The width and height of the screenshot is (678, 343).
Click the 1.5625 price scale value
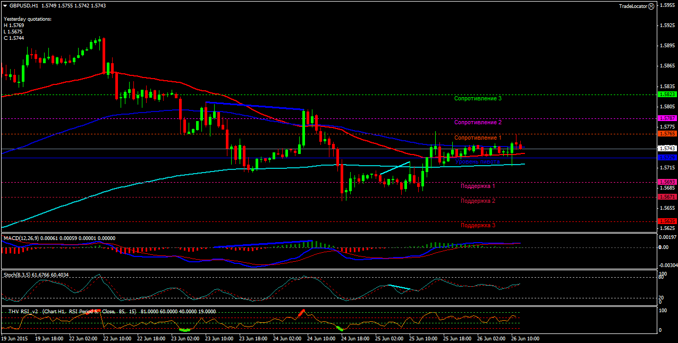click(667, 228)
